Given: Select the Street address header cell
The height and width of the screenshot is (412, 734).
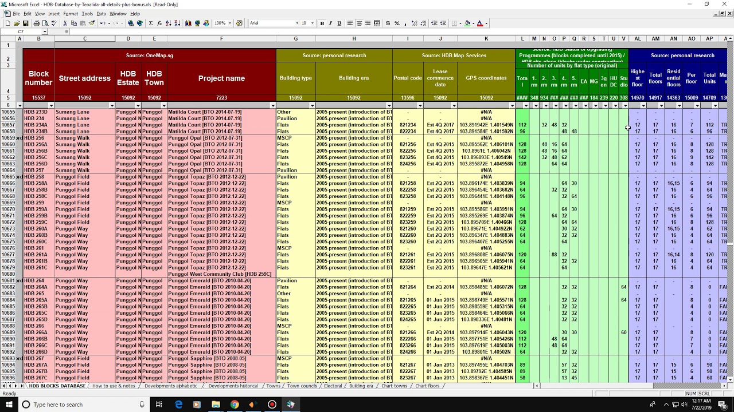Looking at the screenshot, I should [x=84, y=78].
